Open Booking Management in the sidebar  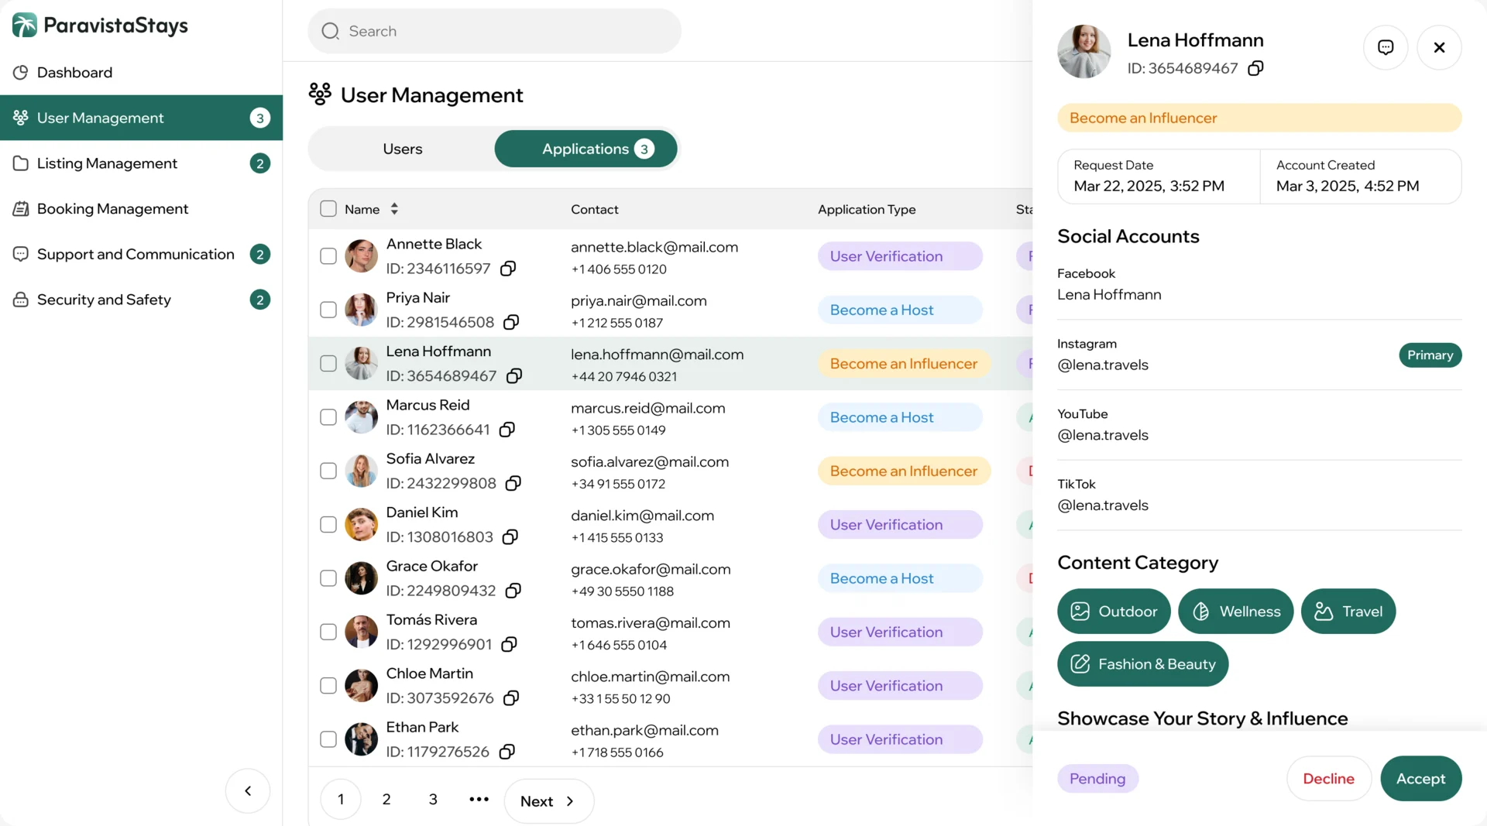(141, 209)
